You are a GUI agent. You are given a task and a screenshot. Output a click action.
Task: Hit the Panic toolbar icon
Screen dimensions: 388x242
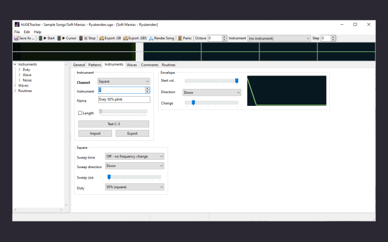[x=180, y=38]
